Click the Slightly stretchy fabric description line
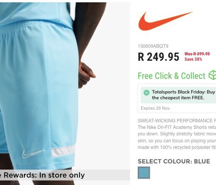The image size is (216, 185). pyautogui.click(x=177, y=134)
